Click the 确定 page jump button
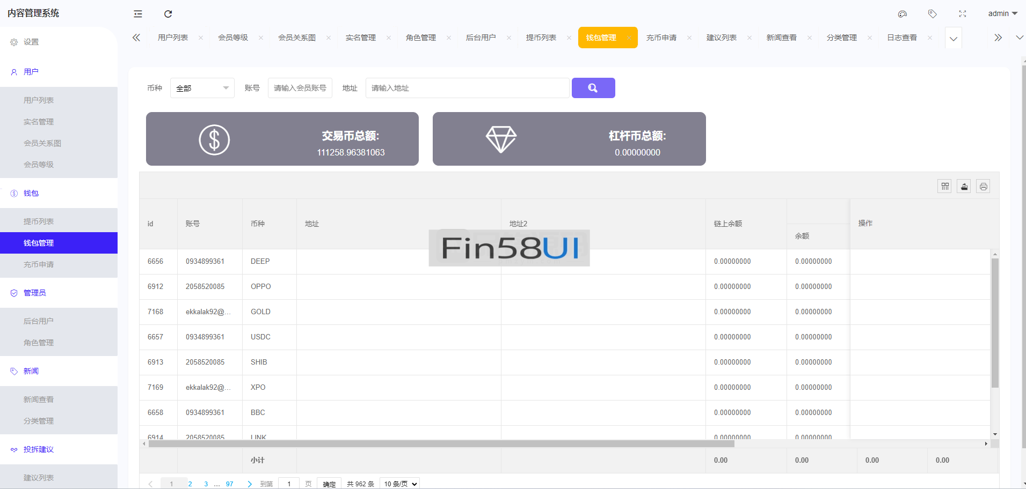Image resolution: width=1026 pixels, height=489 pixels. point(329,484)
